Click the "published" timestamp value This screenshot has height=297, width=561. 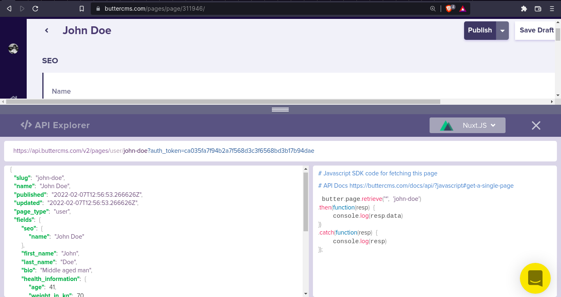97,195
